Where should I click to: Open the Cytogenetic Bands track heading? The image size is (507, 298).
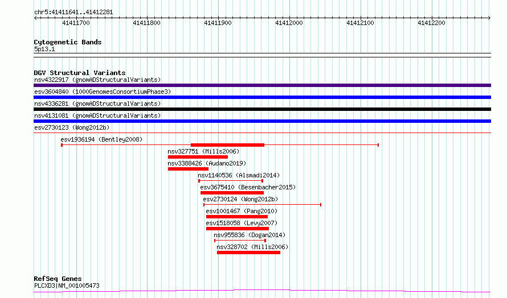68,42
